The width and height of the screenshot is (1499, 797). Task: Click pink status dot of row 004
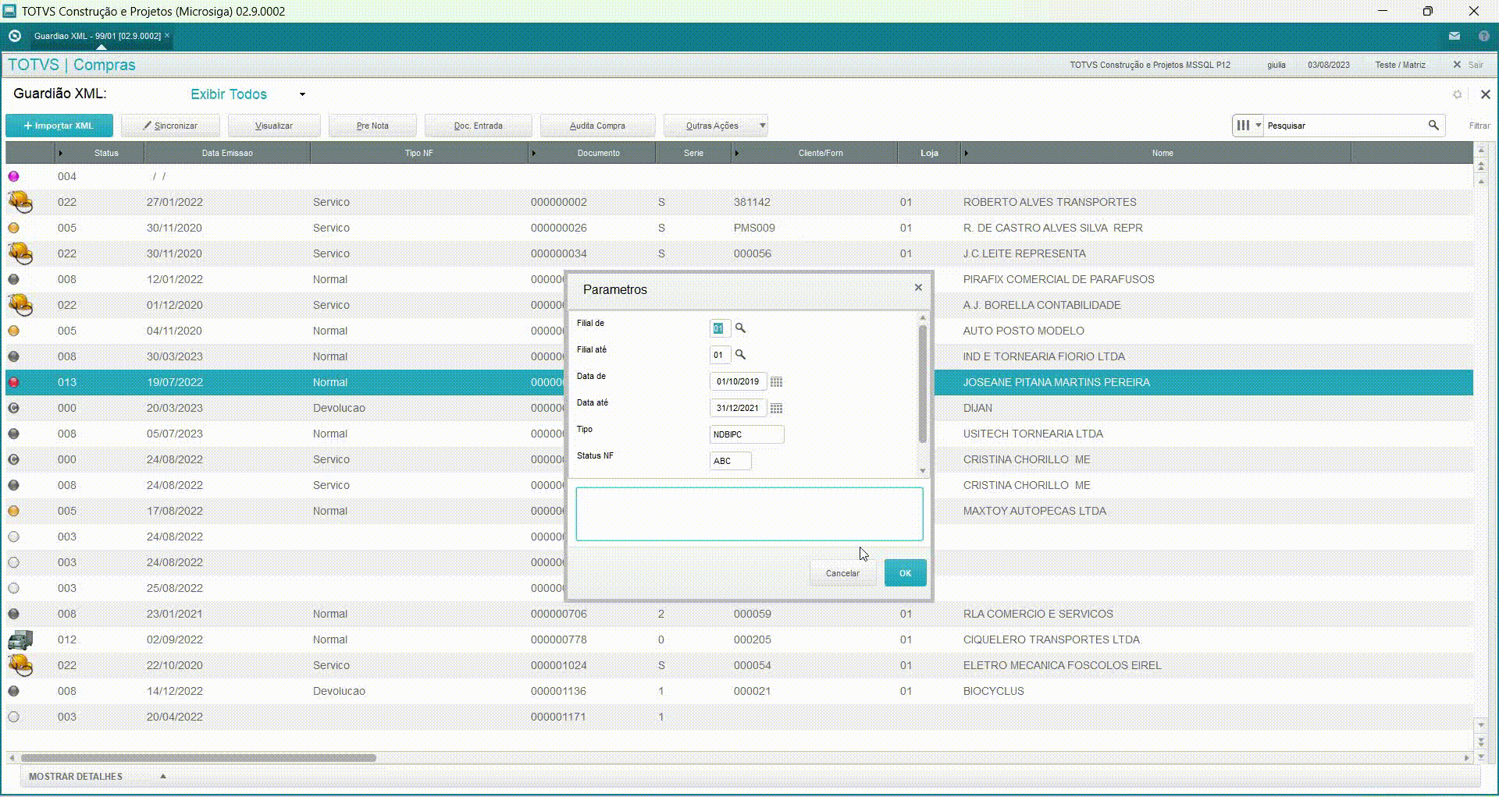pos(13,176)
